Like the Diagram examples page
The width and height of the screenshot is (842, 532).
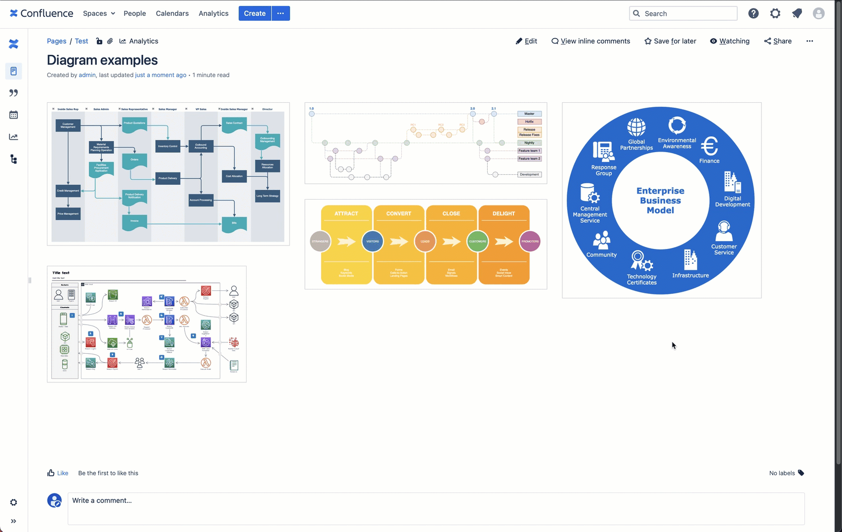pyautogui.click(x=57, y=473)
